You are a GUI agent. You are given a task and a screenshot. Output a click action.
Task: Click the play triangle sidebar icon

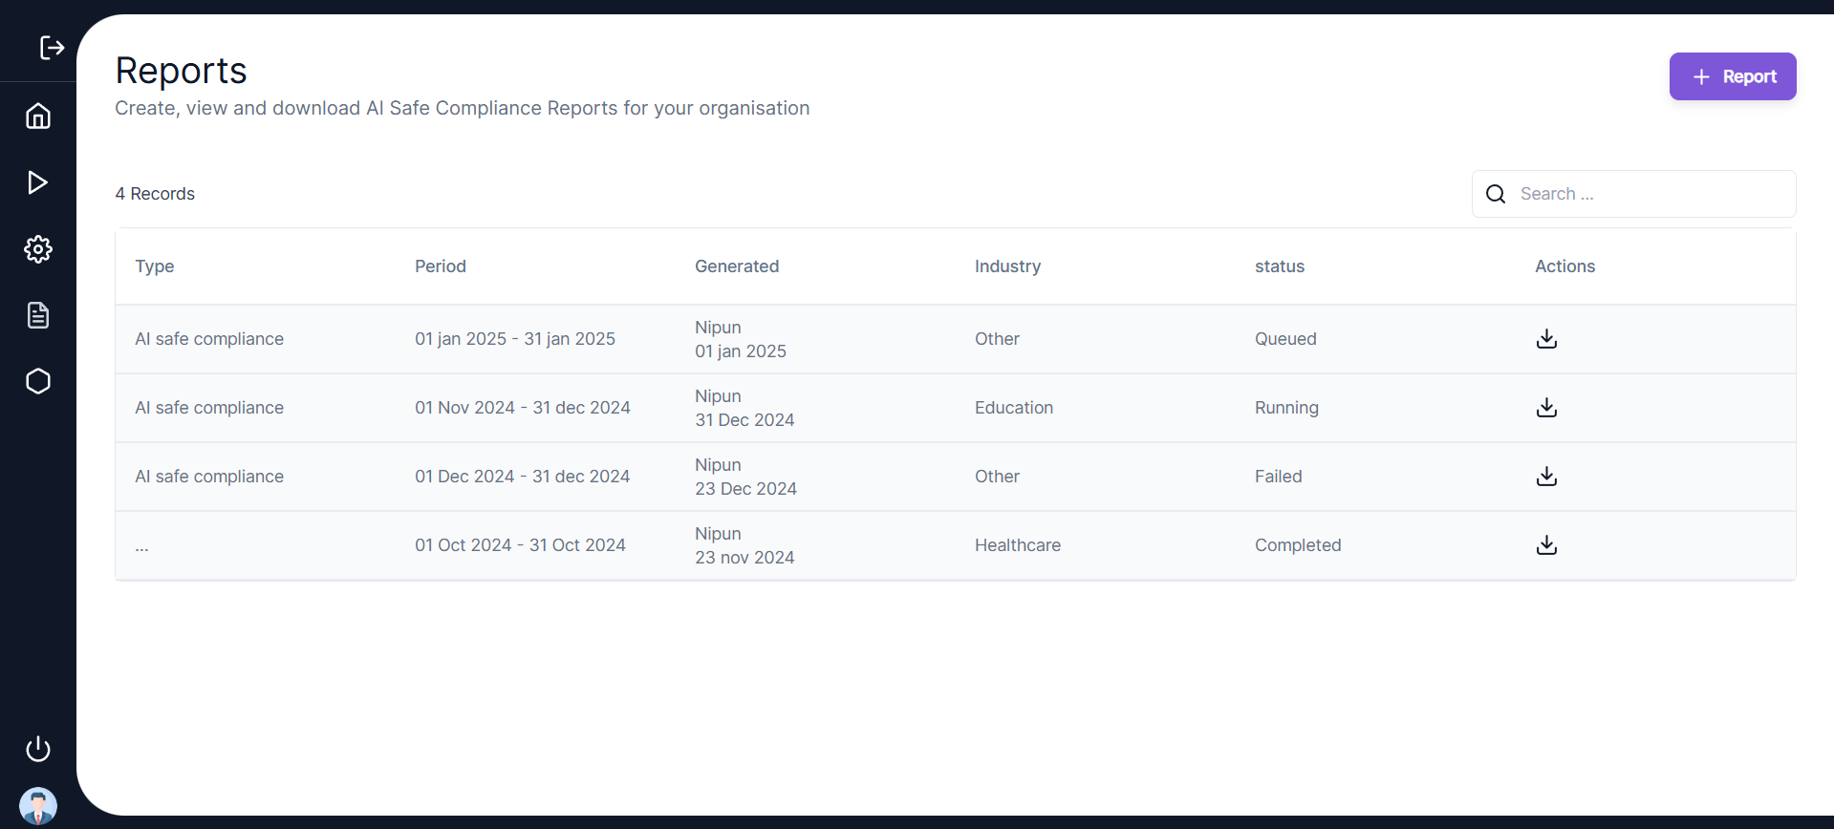[38, 182]
